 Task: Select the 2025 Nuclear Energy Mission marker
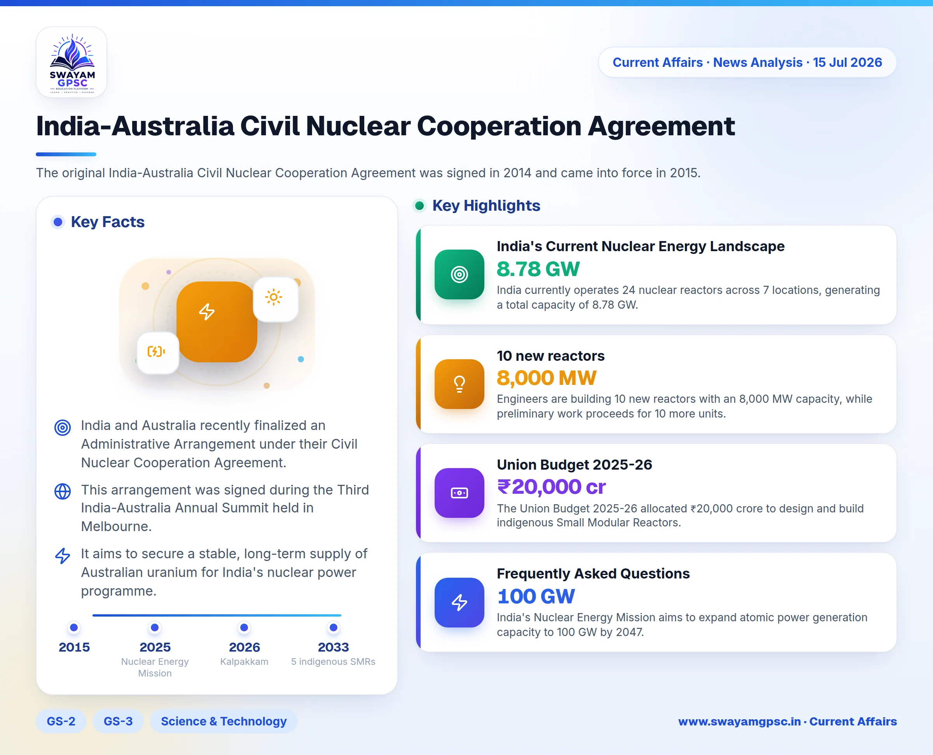tap(155, 627)
